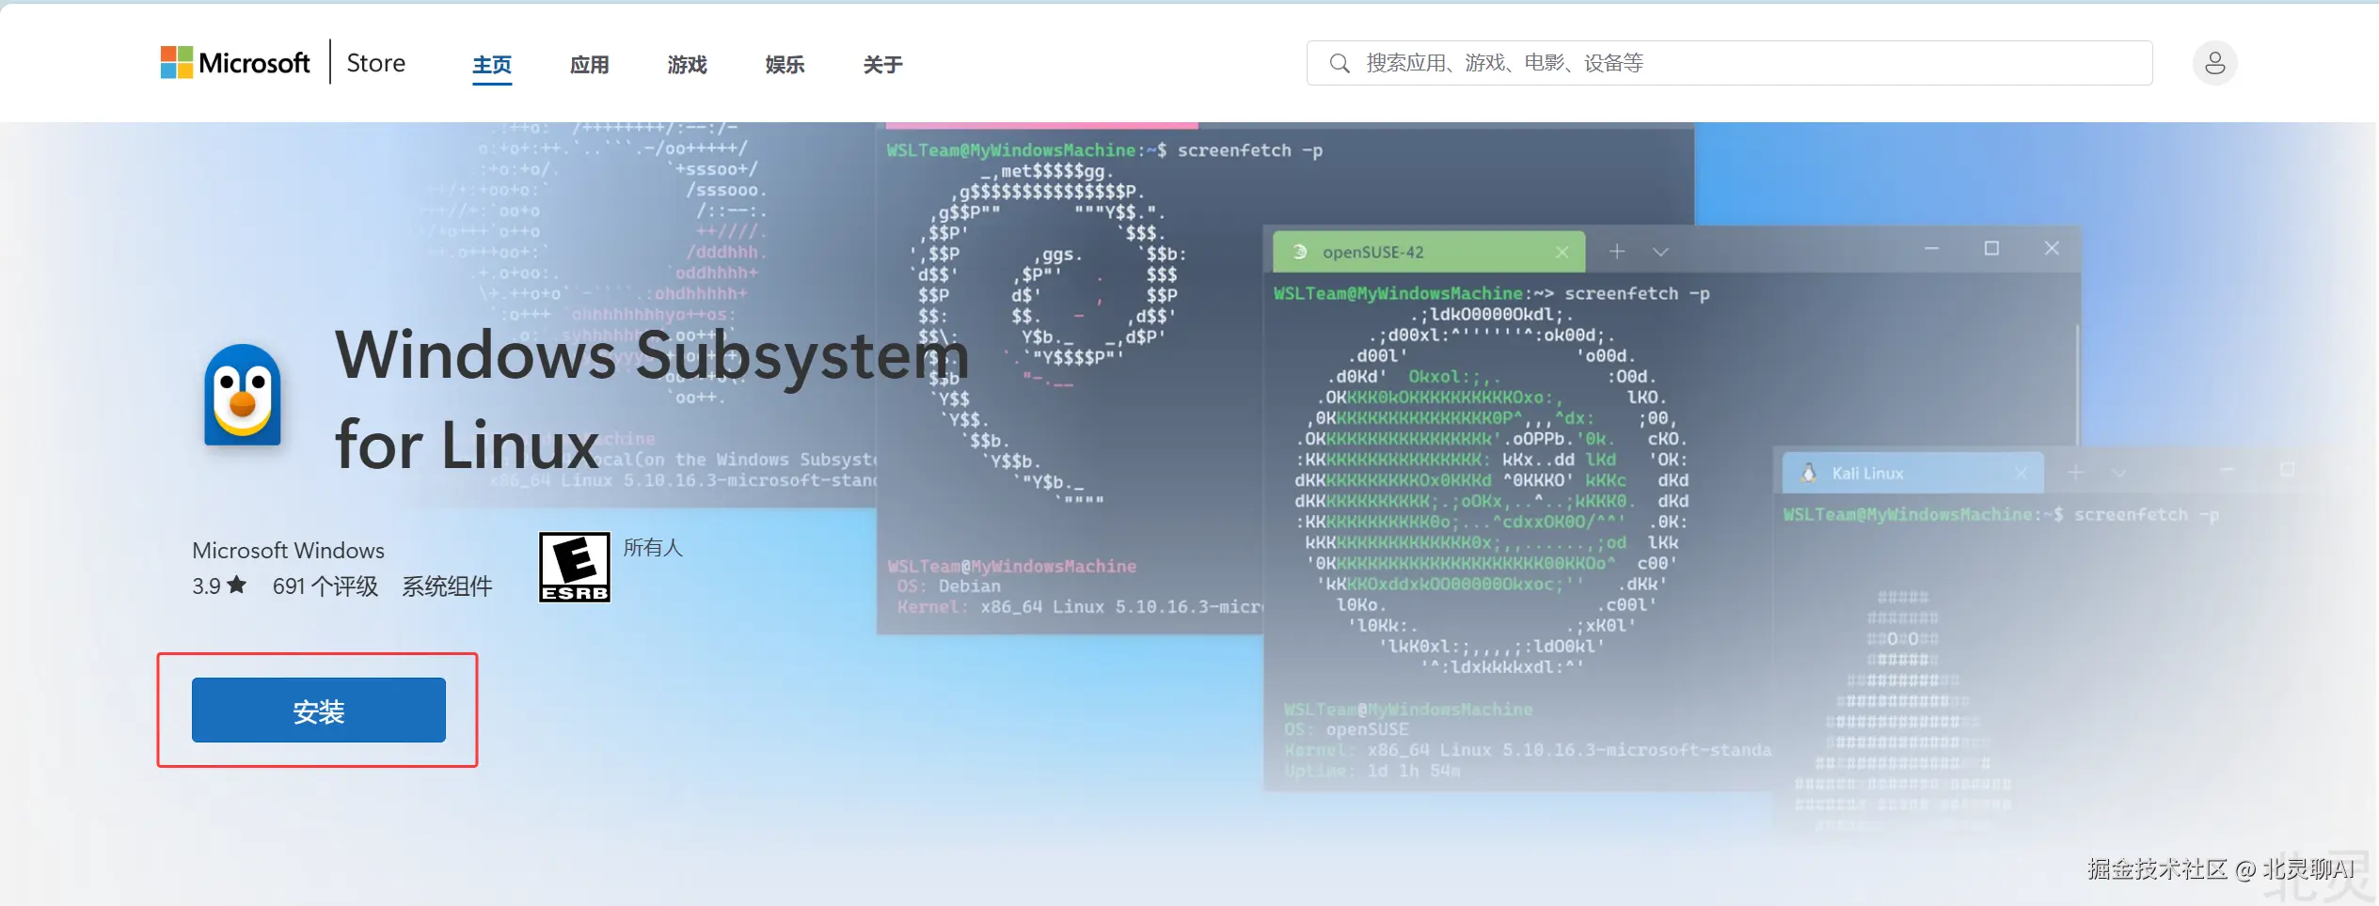Open the 应用 navigation tab
Image resolution: width=2379 pixels, height=906 pixels.
pyautogui.click(x=590, y=64)
